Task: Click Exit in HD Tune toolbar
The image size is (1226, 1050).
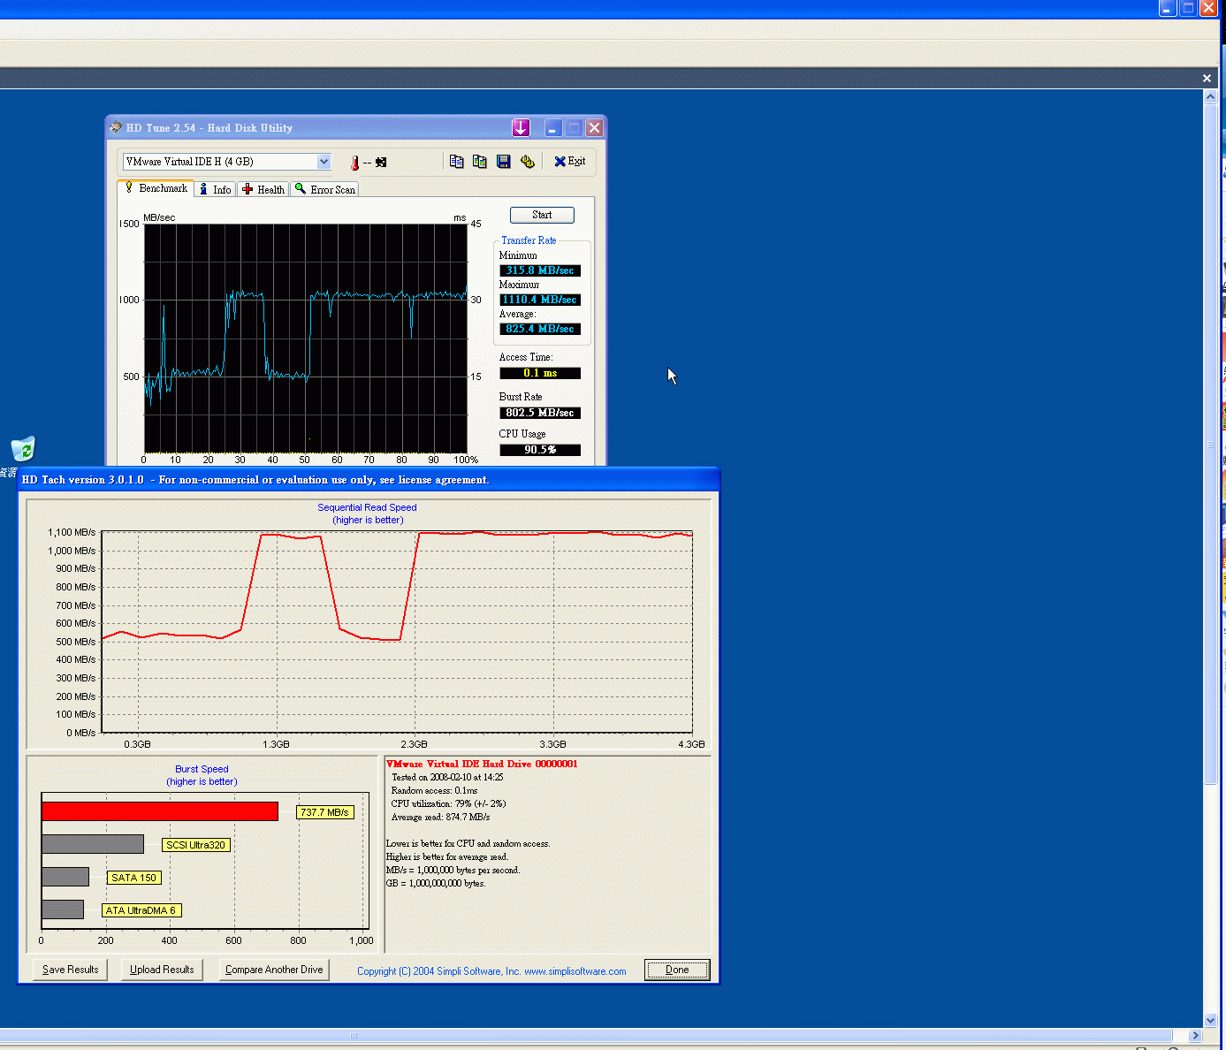Action: tap(569, 162)
